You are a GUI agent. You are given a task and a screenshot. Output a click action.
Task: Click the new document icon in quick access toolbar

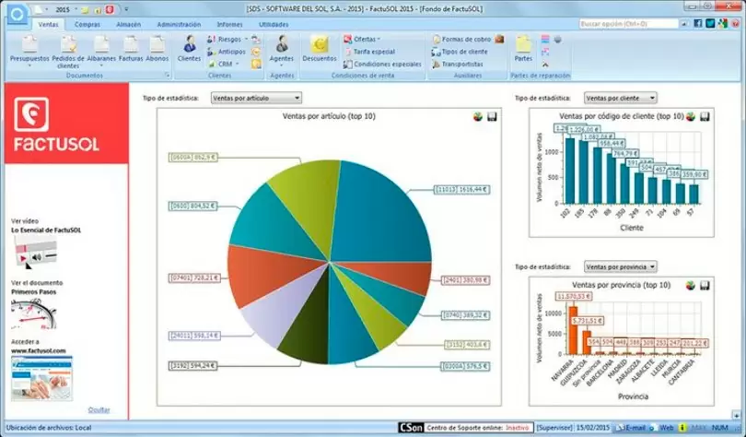tap(39, 9)
